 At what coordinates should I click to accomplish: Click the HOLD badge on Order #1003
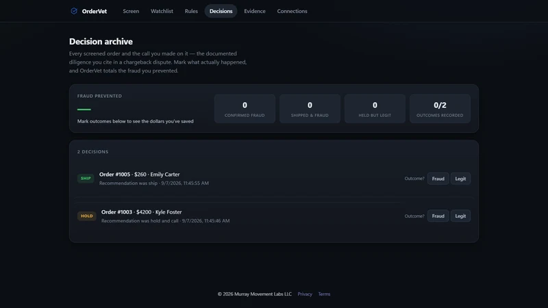(87, 216)
